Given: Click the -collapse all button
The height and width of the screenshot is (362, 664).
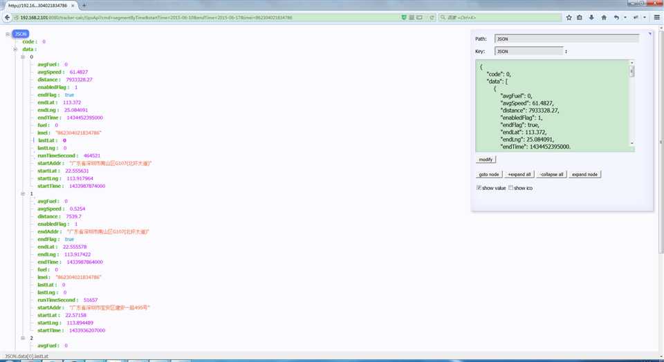Looking at the screenshot, I should point(552,174).
